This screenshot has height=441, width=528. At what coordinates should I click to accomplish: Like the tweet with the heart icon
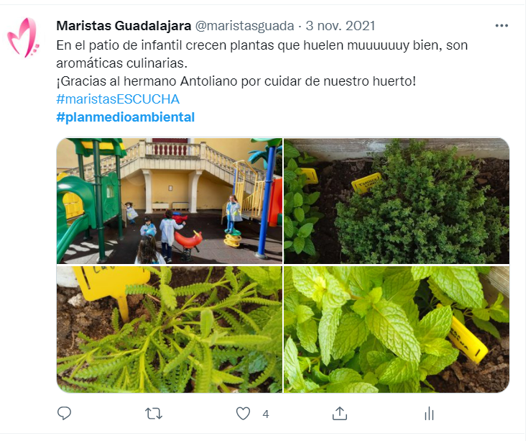click(243, 414)
